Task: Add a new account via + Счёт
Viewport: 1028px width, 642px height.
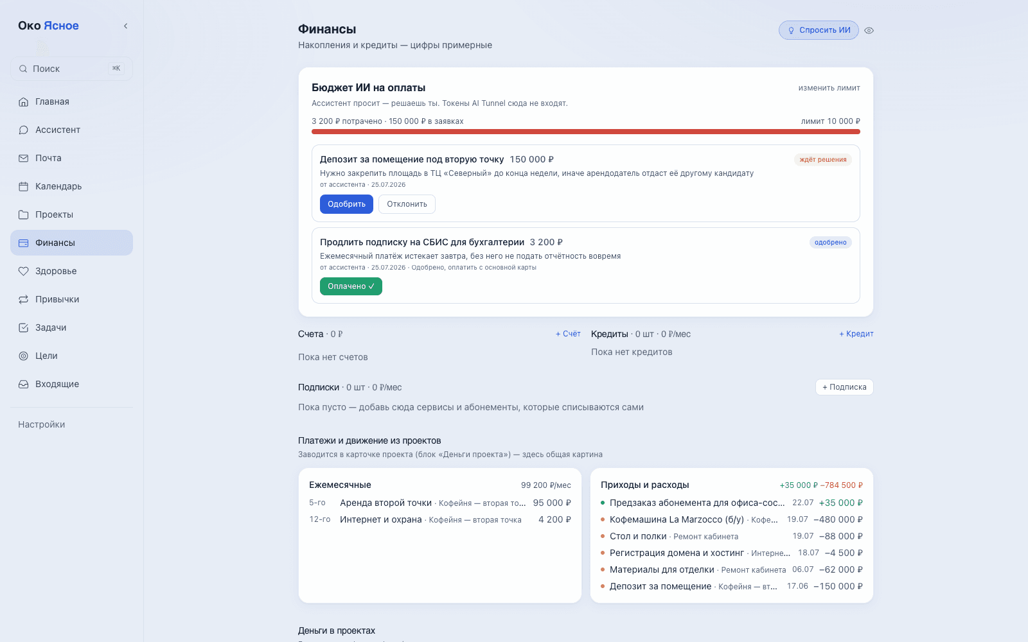Action: (x=568, y=334)
